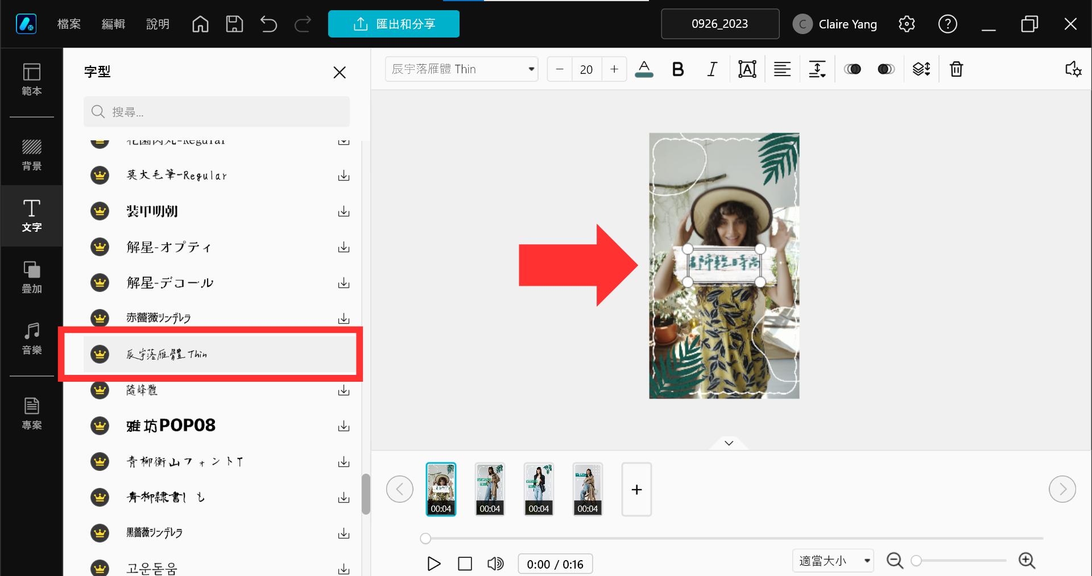The image size is (1092, 576).
Task: Open the Claire Yang account profile
Action: click(835, 24)
